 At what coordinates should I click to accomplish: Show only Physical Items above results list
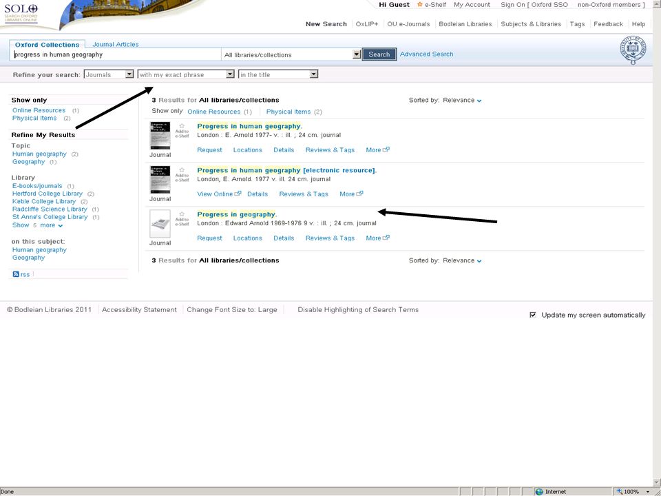(288, 112)
